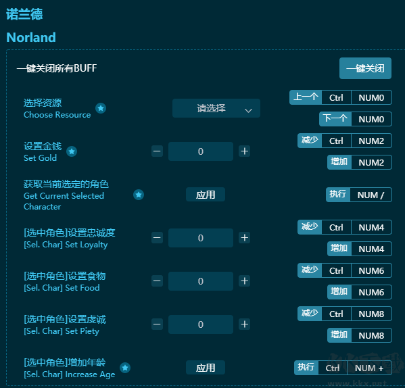Click NUM0 key in the 下一个 hotkey

(371, 119)
